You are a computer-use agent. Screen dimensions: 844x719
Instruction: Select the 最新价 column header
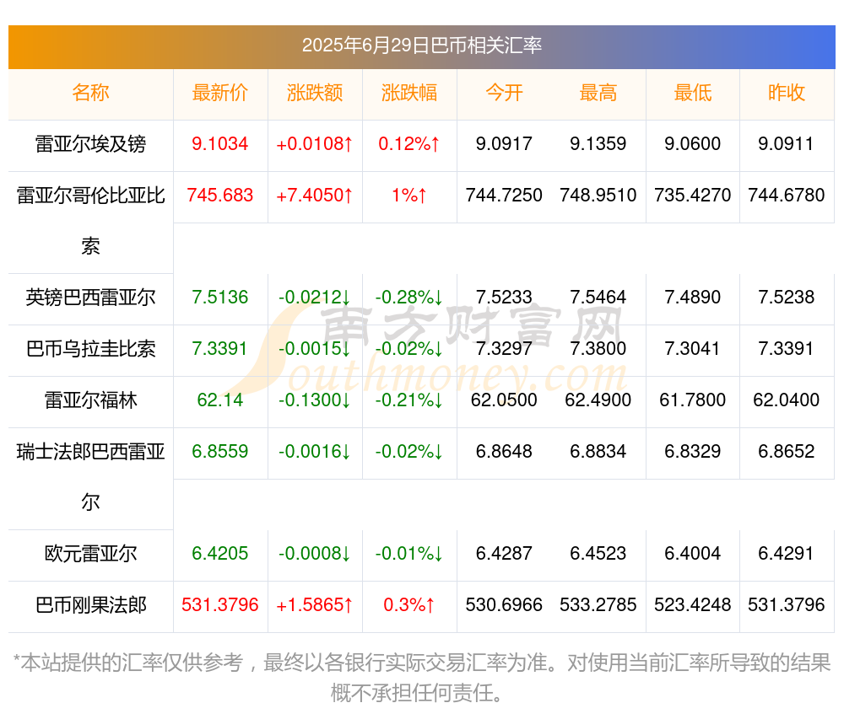click(x=220, y=93)
